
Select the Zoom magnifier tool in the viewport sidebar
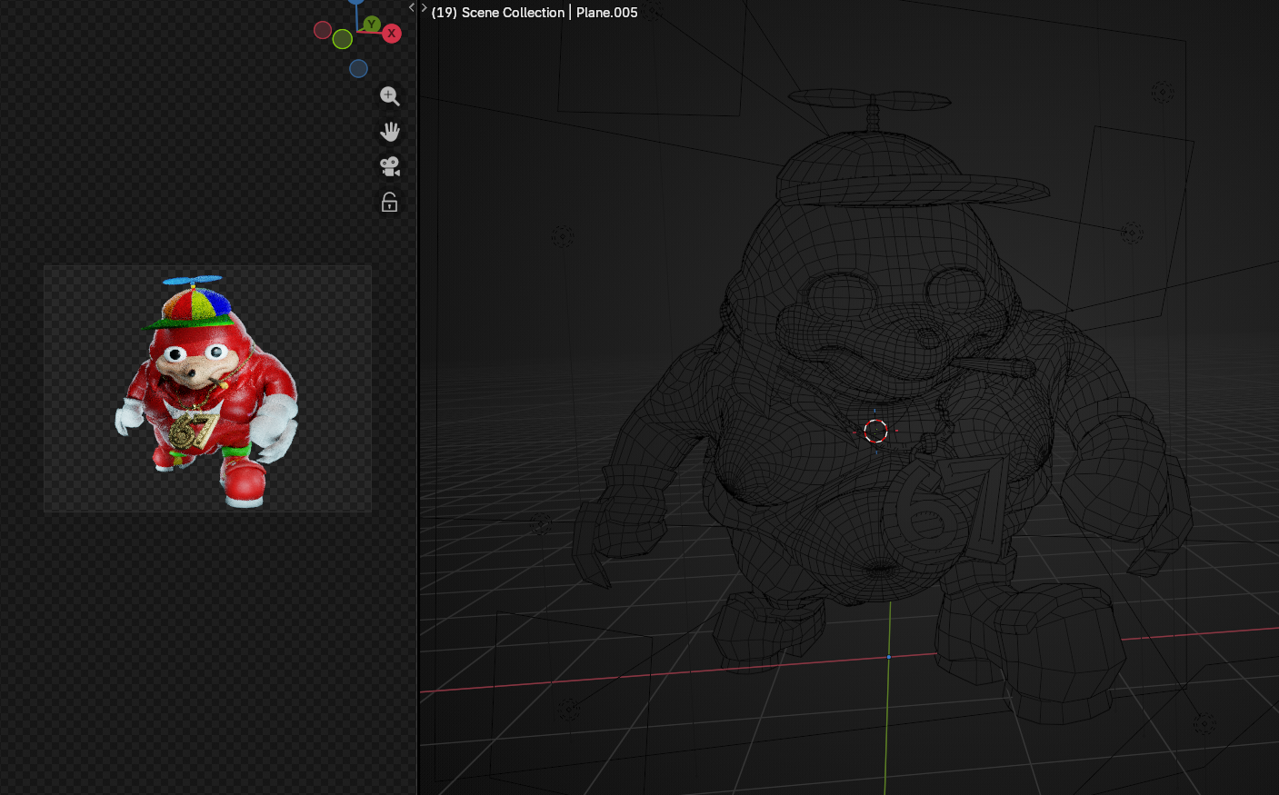pyautogui.click(x=389, y=96)
